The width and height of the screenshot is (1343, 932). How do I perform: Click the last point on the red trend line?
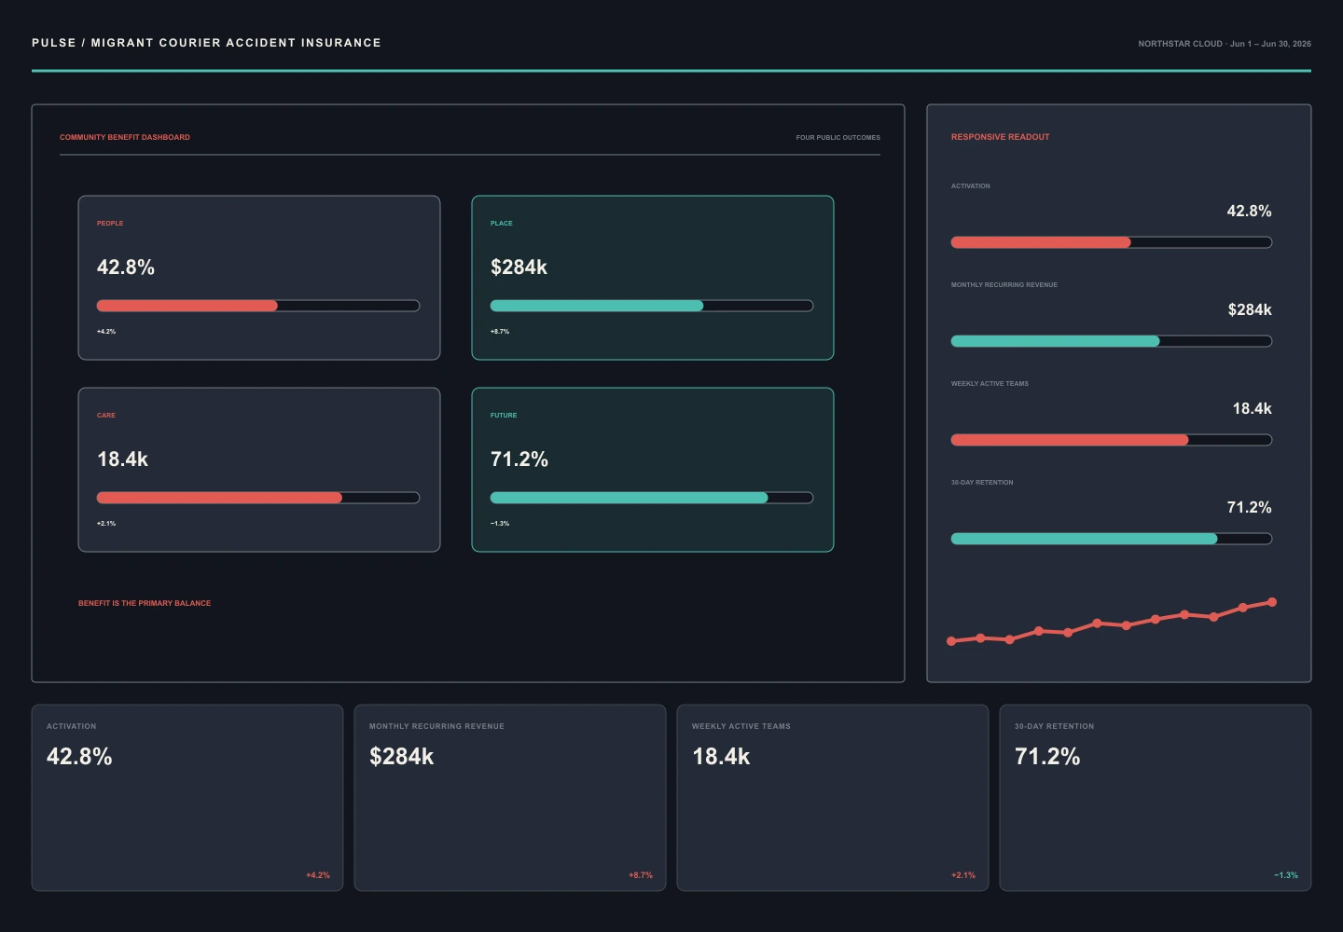pos(1272,602)
